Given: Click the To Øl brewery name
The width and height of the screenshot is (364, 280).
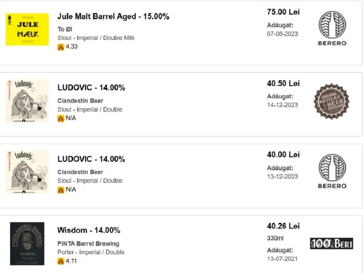Looking at the screenshot, I should click(x=65, y=29).
